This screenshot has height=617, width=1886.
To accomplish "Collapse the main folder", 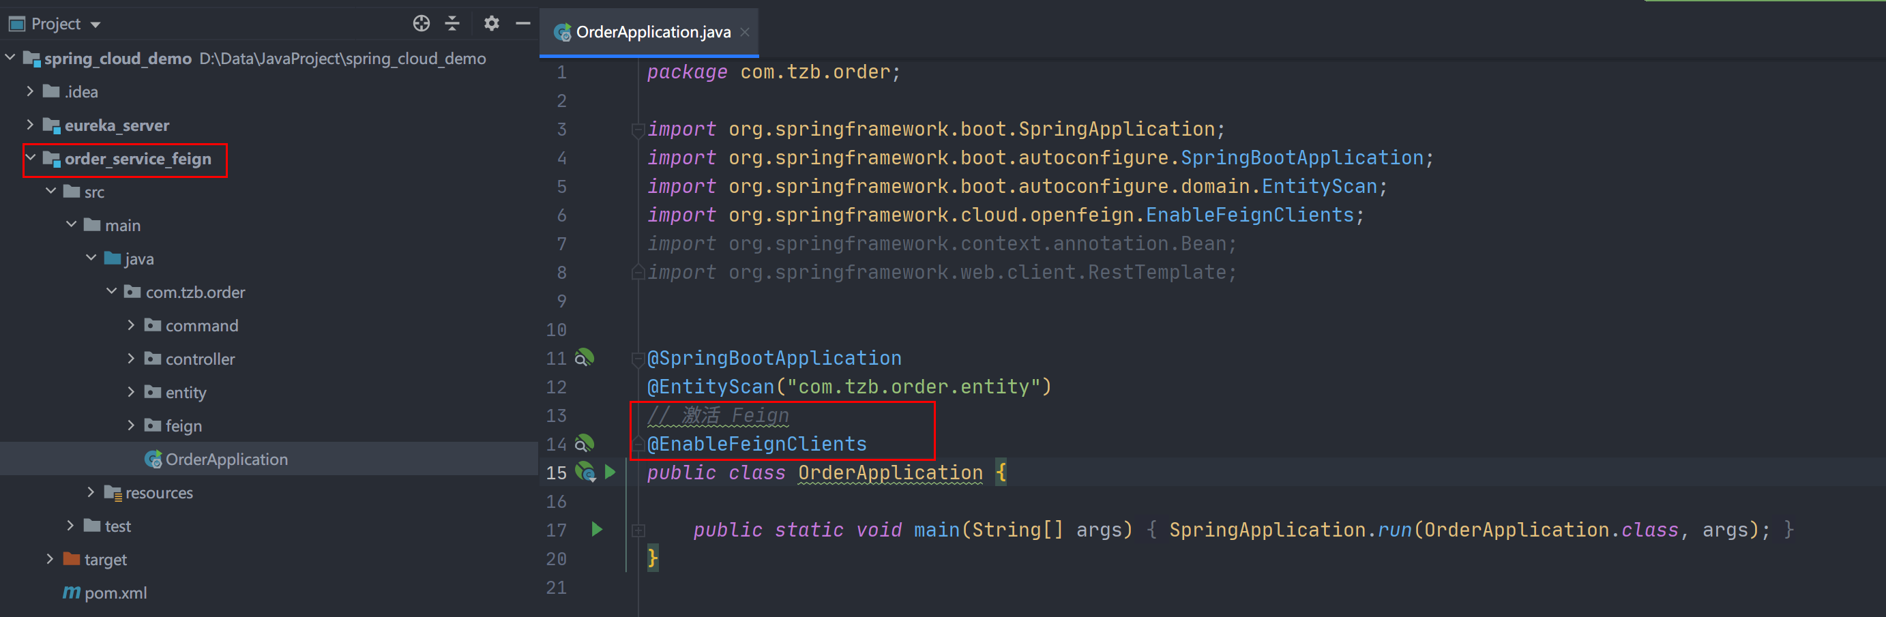I will (71, 224).
